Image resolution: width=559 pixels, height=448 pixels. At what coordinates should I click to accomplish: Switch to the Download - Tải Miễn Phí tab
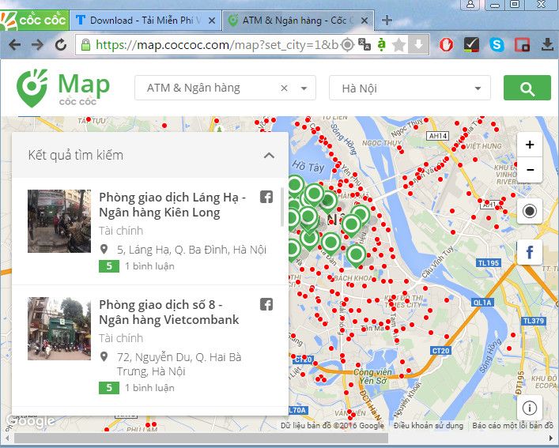coord(142,20)
